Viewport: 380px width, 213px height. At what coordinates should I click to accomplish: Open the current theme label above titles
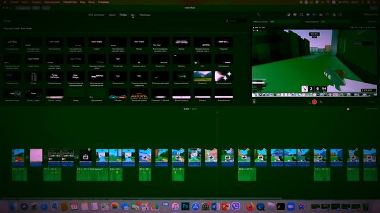click(17, 28)
